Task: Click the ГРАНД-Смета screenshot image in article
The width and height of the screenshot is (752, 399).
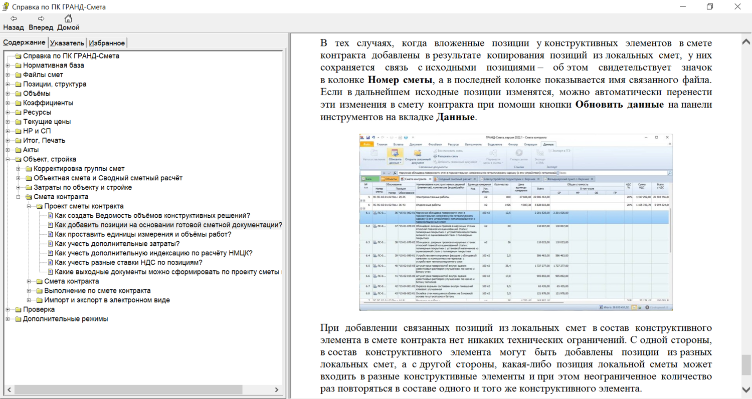Action: (x=516, y=222)
